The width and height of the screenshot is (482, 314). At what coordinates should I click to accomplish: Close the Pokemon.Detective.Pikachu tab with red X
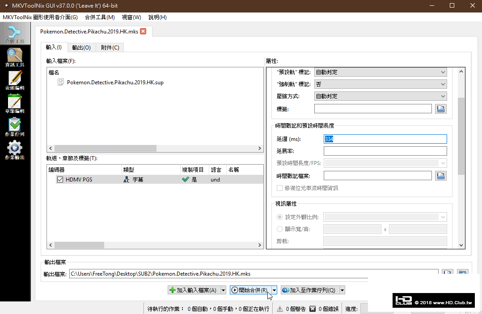(x=143, y=31)
